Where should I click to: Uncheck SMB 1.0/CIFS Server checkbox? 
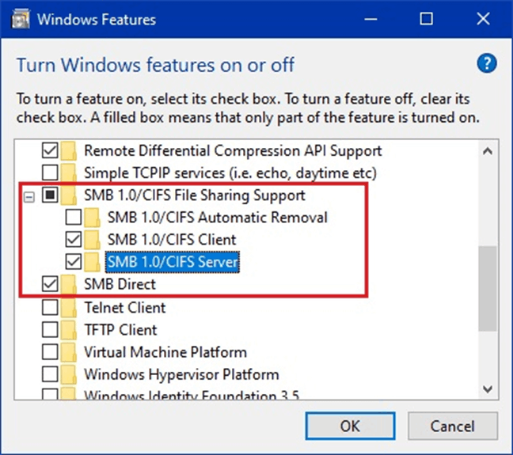pyautogui.click(x=74, y=262)
